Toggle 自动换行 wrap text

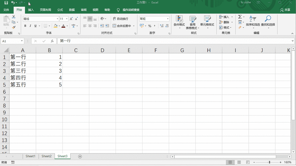[x=121, y=19]
